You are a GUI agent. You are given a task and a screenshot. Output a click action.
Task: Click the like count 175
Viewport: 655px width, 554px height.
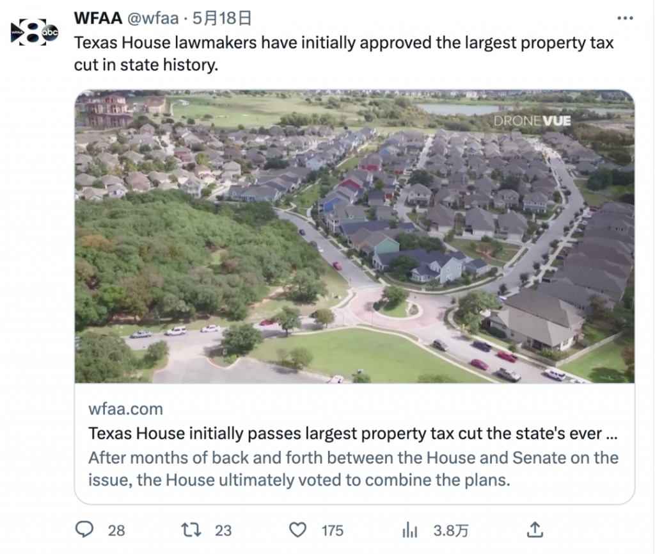333,530
